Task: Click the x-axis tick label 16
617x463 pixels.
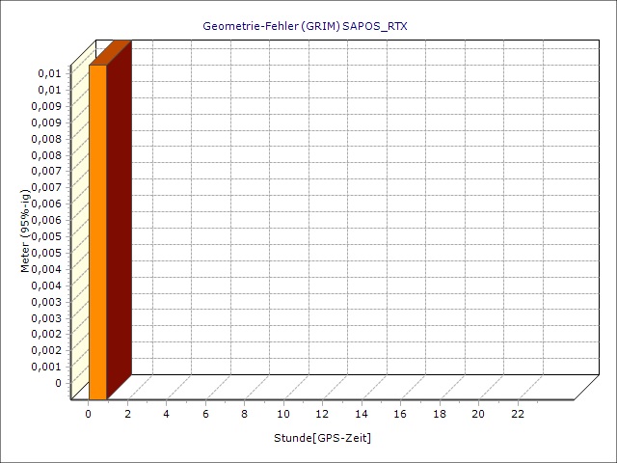Action: pos(400,414)
